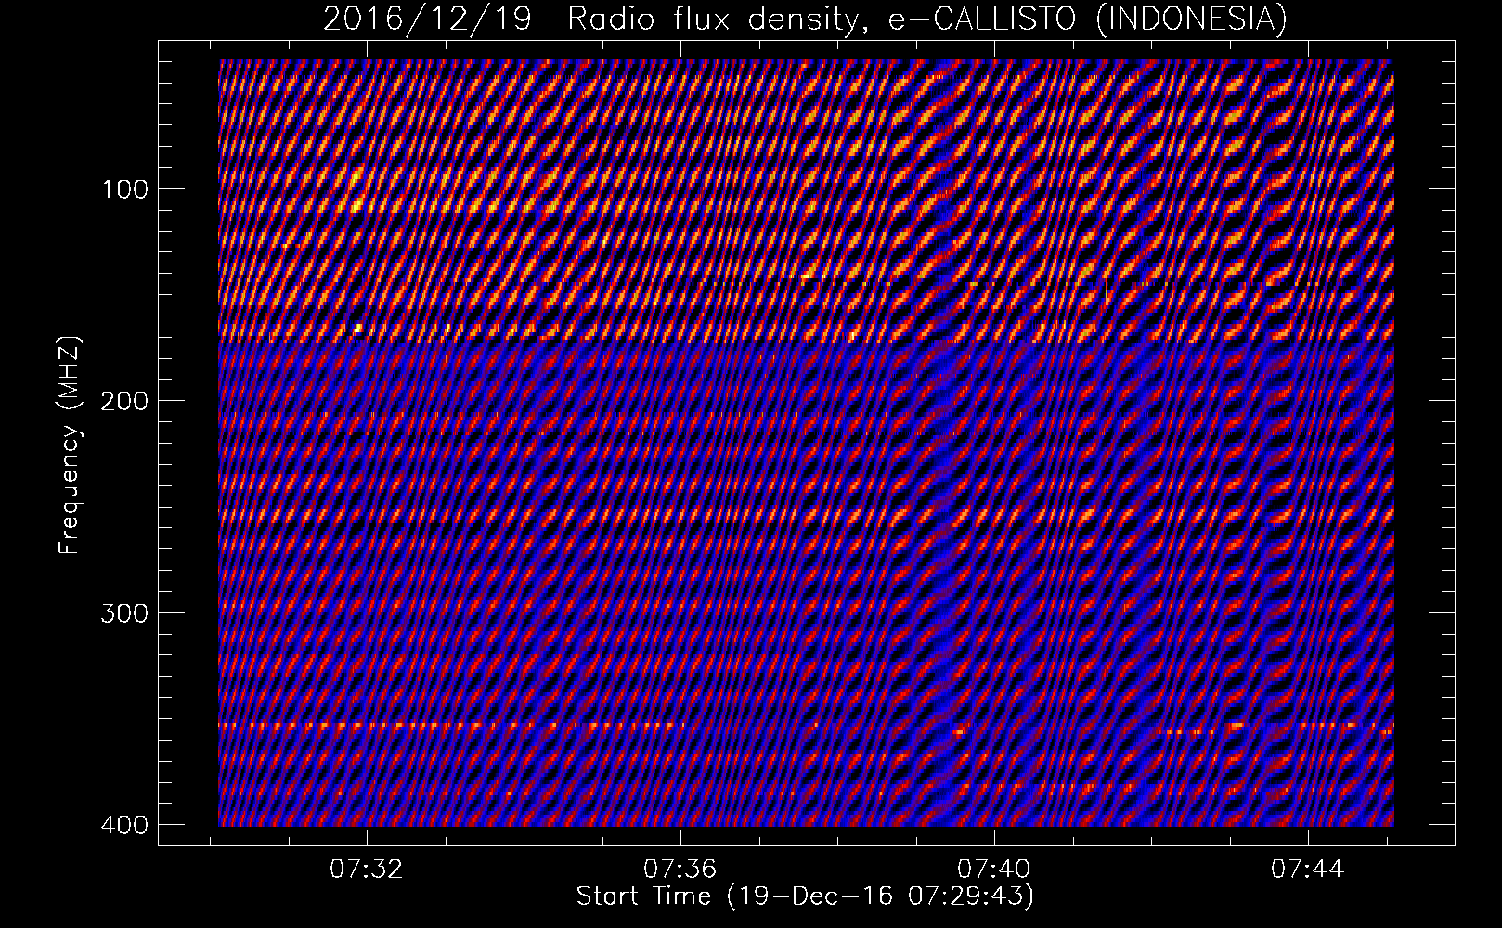
Task: Click the spectrogram at 07:36 and 400 MHz
Action: click(681, 823)
